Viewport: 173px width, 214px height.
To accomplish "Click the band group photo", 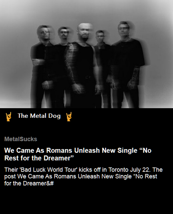I will pos(86,54).
